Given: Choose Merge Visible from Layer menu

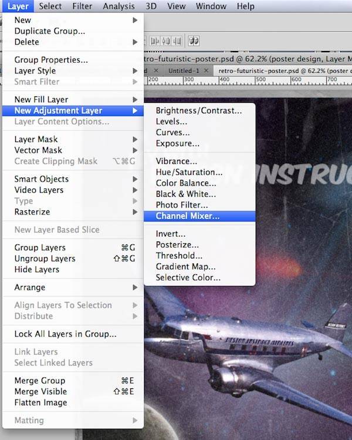Looking at the screenshot, I should coord(40,391).
